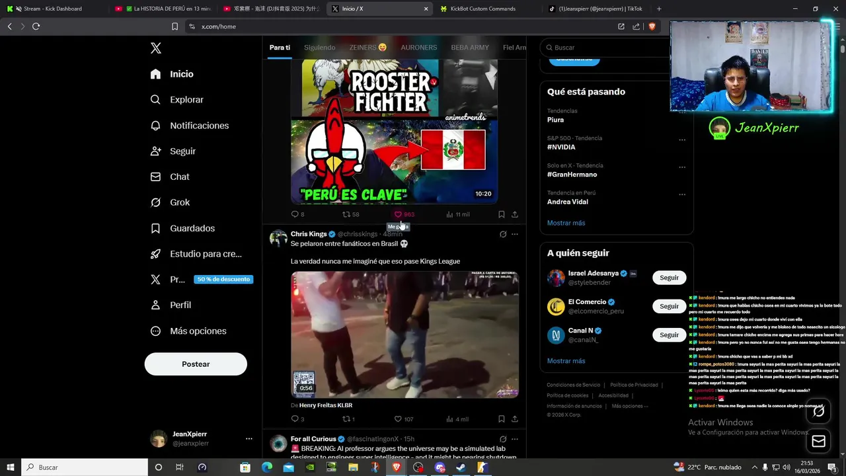This screenshot has height=476, width=846.
Task: Switch to the Para ti tab
Action: coord(280,48)
